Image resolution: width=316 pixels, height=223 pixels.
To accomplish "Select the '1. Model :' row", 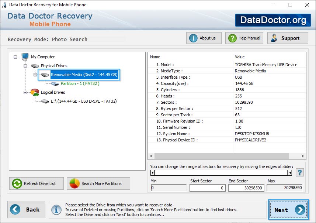I will click(227, 65).
